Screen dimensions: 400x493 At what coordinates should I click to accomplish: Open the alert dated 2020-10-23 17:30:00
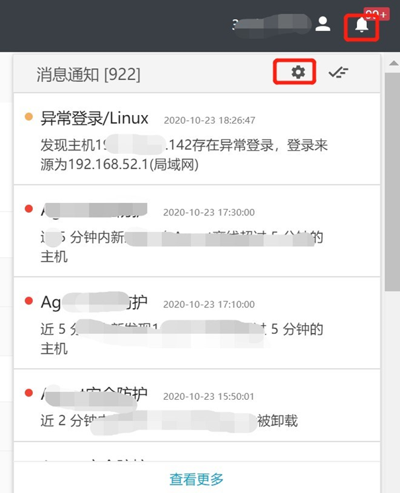197,231
